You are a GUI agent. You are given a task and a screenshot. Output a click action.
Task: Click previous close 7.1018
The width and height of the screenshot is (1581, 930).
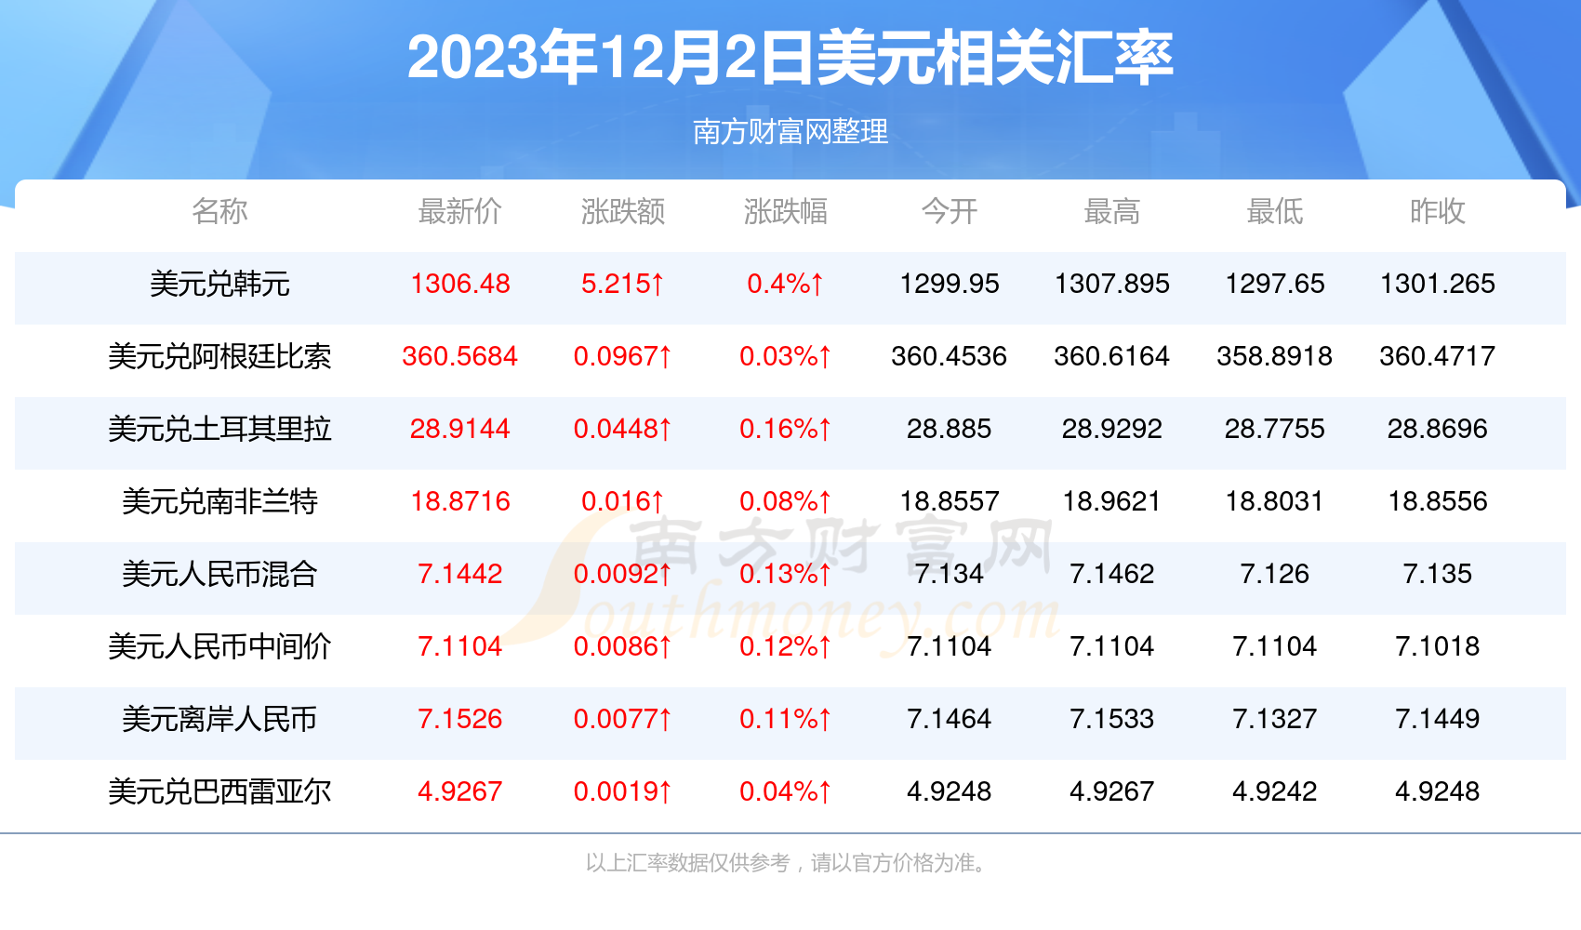coord(1438,646)
